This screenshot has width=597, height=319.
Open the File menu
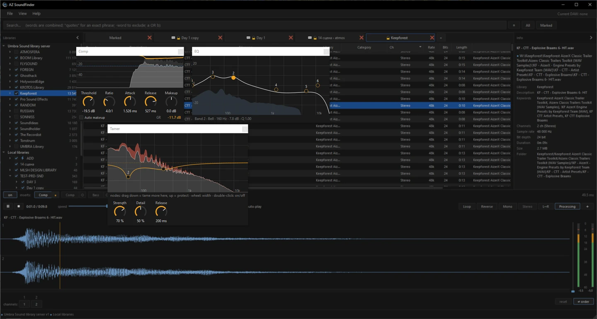(x=10, y=14)
